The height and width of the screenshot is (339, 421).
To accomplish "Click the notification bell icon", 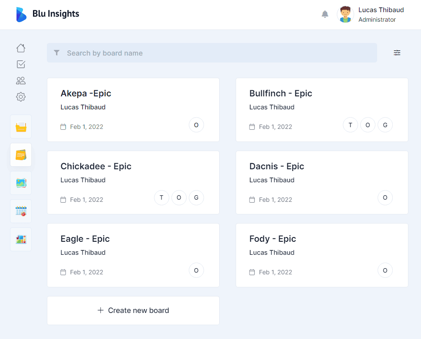I will coord(325,14).
